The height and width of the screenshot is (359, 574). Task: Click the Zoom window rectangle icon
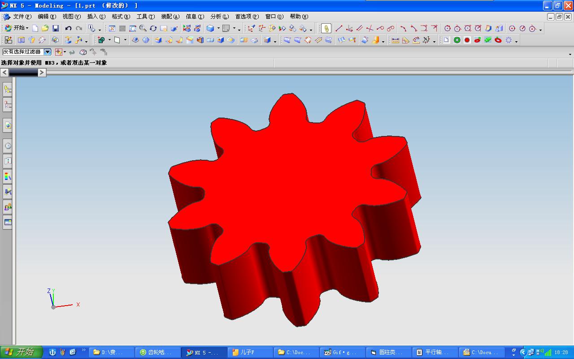(133, 28)
